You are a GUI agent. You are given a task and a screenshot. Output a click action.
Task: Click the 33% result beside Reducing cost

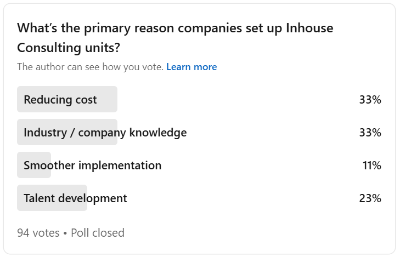[370, 100]
